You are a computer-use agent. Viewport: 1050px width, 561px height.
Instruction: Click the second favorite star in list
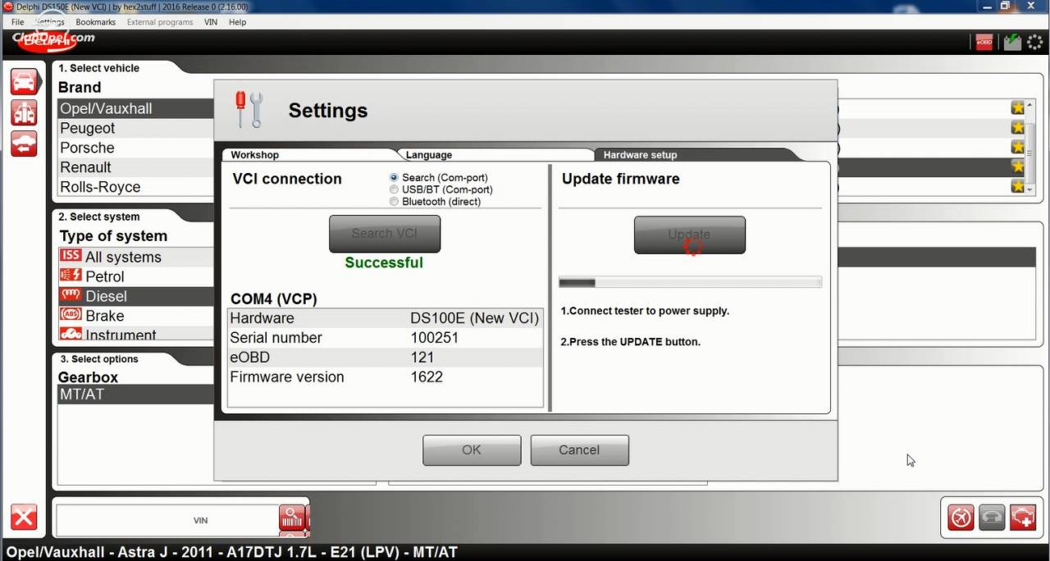click(x=1018, y=127)
